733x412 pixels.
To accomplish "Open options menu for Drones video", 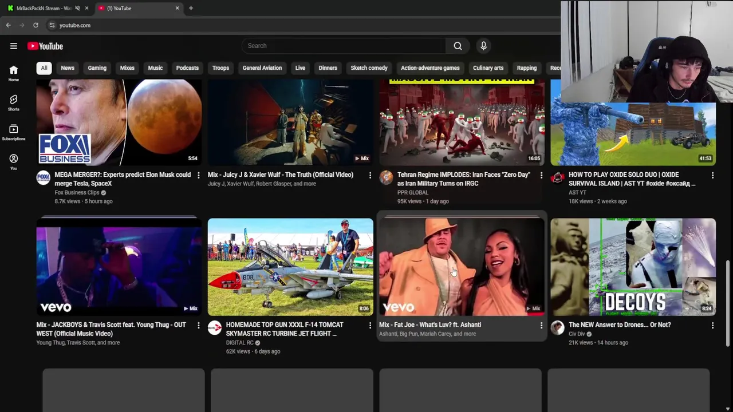I will point(712,325).
